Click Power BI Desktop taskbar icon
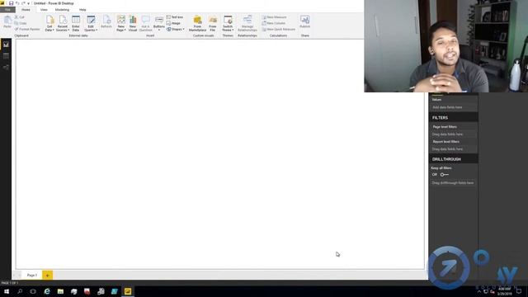 [x=128, y=291]
